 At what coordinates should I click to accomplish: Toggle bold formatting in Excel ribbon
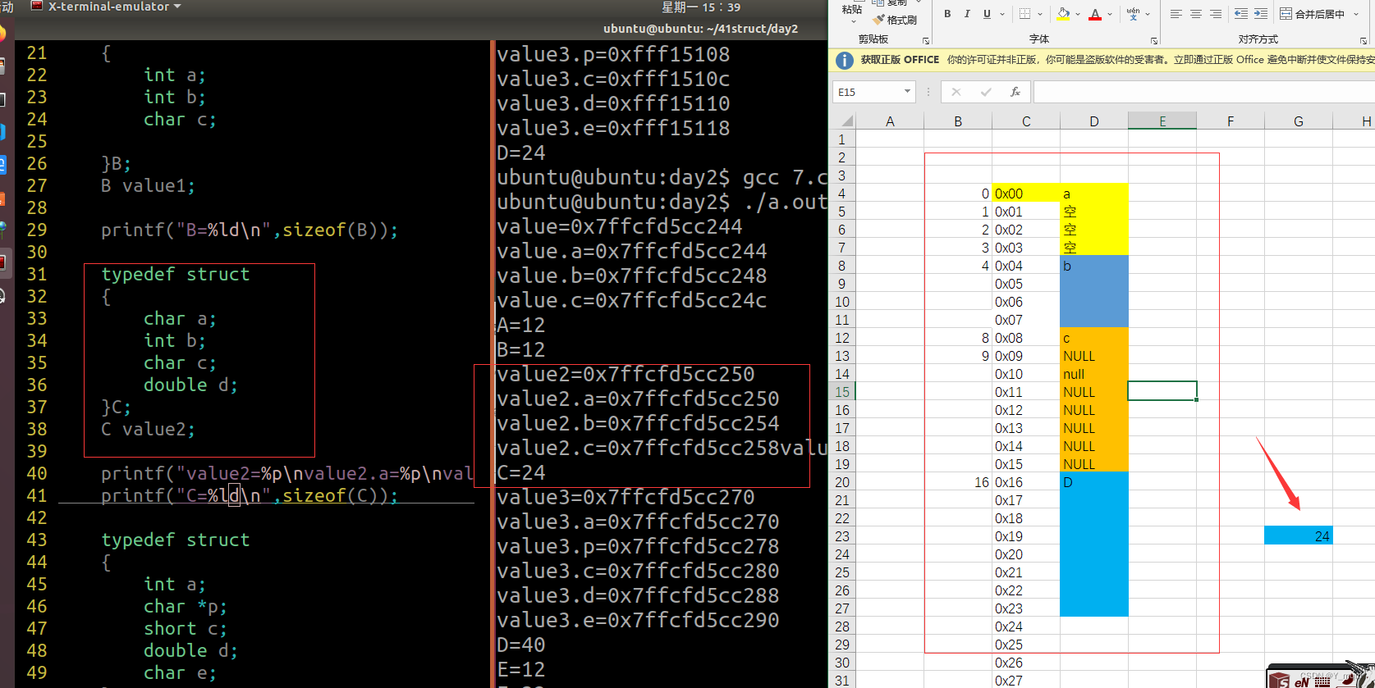click(x=947, y=14)
